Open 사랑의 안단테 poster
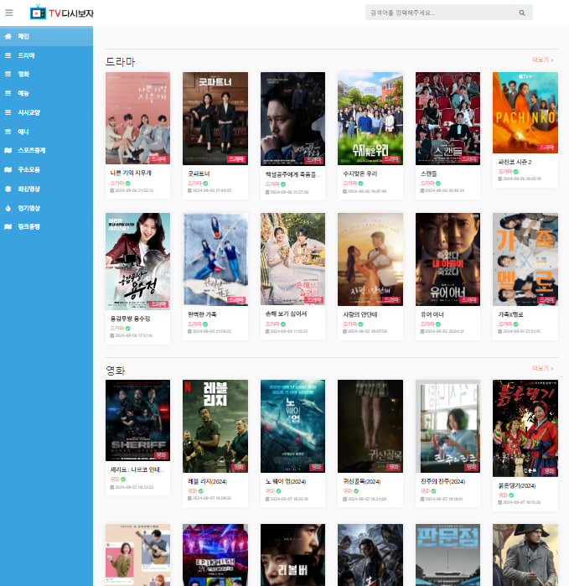569x586 pixels. point(370,259)
